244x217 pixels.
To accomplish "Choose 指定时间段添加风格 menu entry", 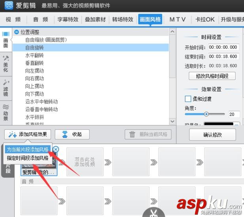I will click(x=28, y=158).
